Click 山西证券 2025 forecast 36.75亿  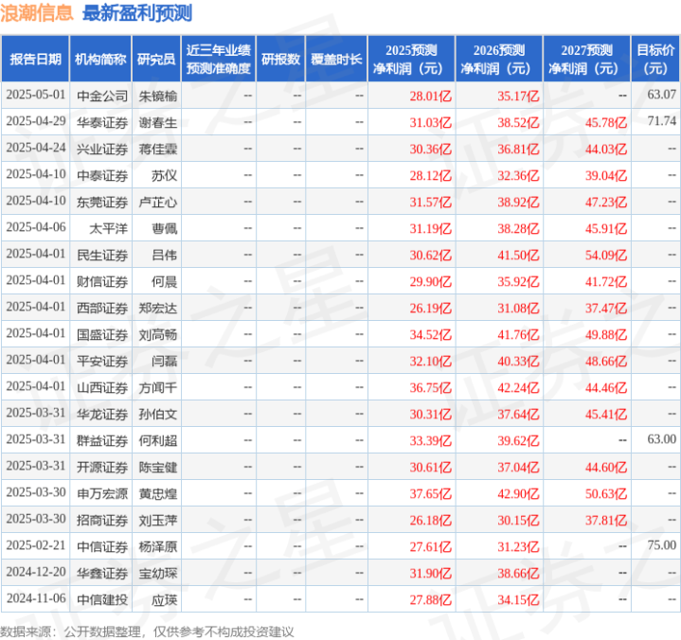(x=430, y=388)
